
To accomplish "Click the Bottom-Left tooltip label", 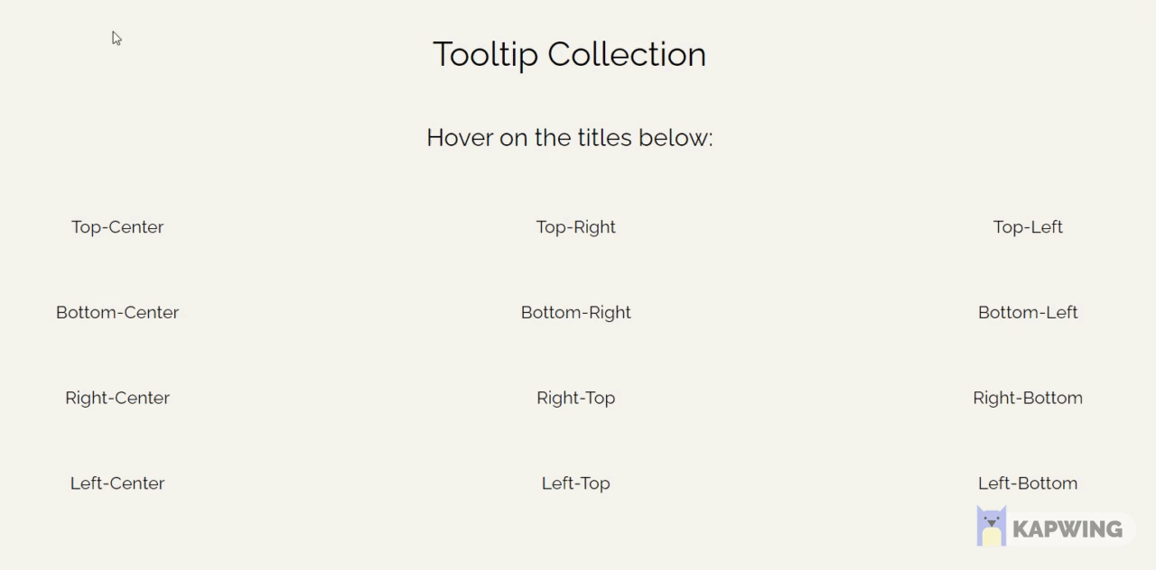I will click(1028, 312).
